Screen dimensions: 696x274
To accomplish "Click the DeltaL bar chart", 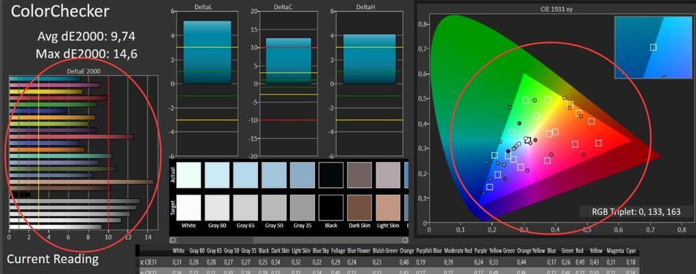I will pyautogui.click(x=207, y=83).
